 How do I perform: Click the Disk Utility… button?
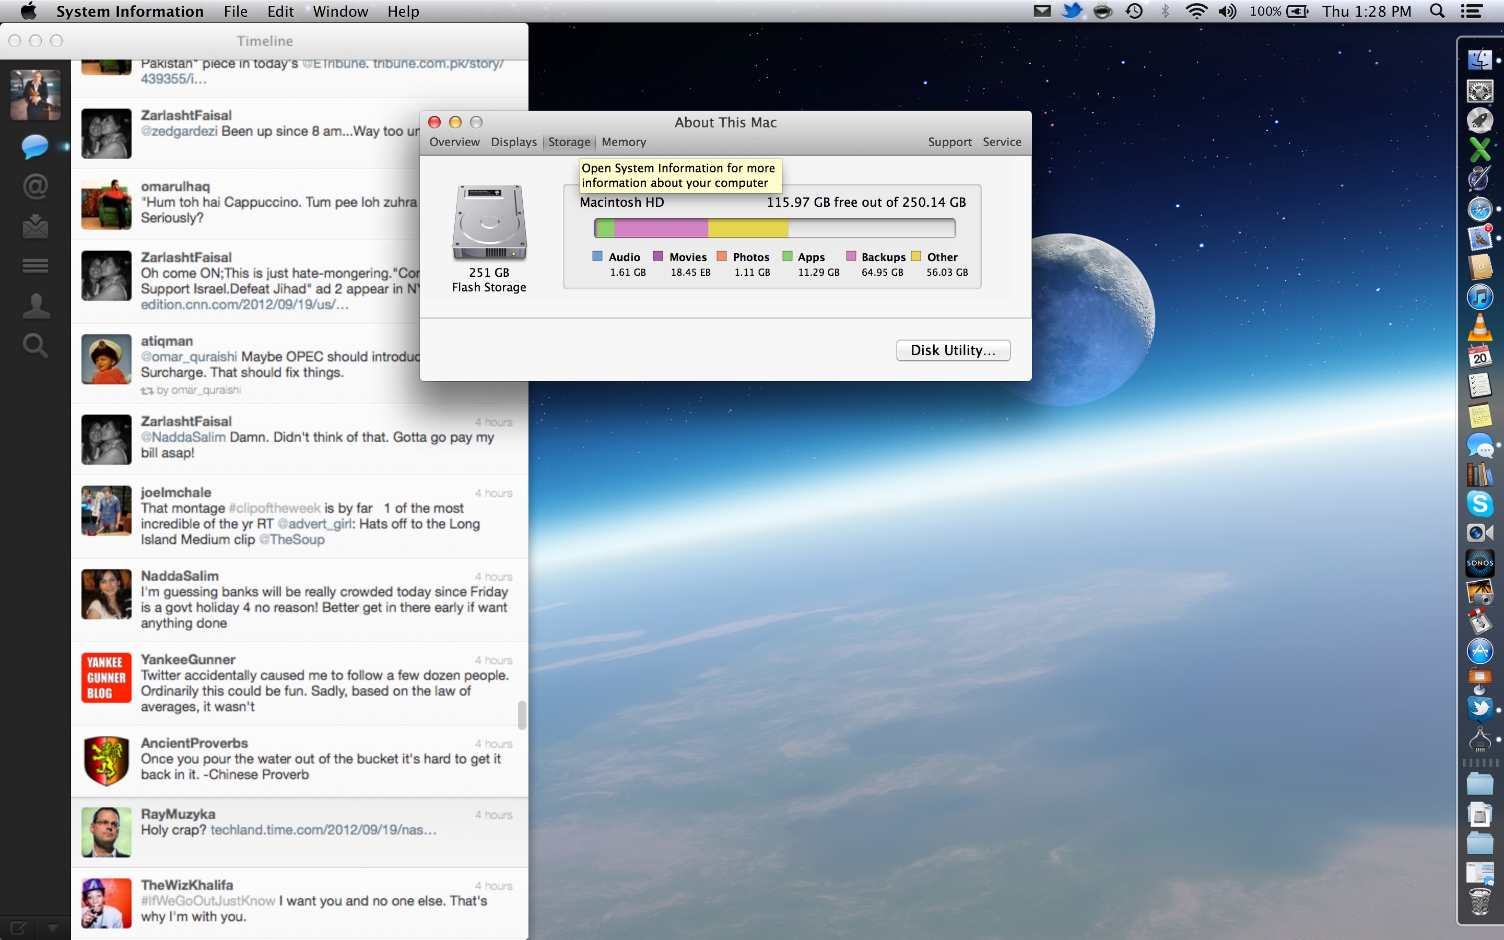[x=953, y=350]
